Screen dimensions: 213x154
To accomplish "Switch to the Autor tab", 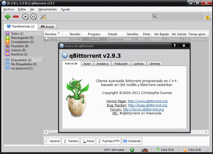I will [x=87, y=64].
